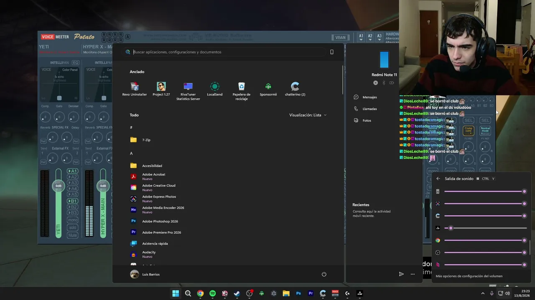535x300 pixels.
Task: Toggle A4 bus on YETI strip
Action: click(x=73, y=189)
